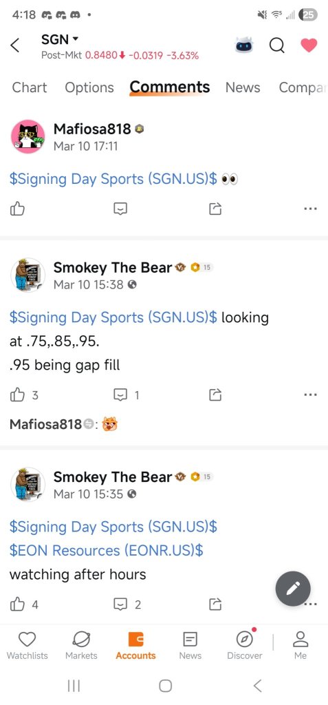Open the $EON Resources (EONR.US)$ link
This screenshot has height=705, width=328.
(106, 550)
